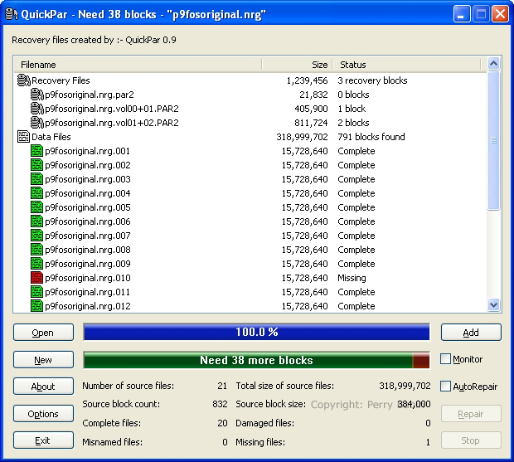The width and height of the screenshot is (514, 462).
Task: Click the Missing status text
Action: [352, 278]
